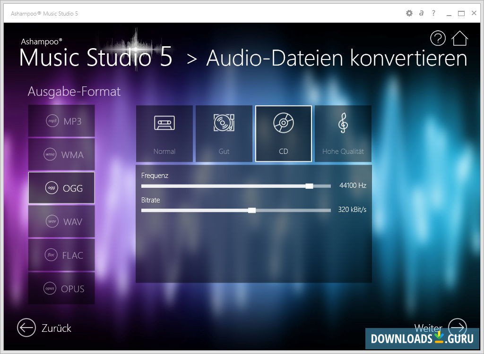
Task: Open the circled question mark help
Action: pyautogui.click(x=438, y=38)
